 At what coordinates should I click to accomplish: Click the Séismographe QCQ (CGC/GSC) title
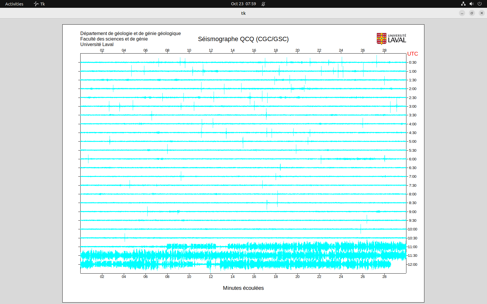[243, 39]
